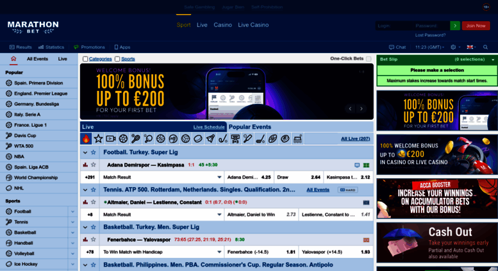The image size is (498, 271).
Task: Collapse Basketball Turkey Men Super Lig section
Action: [85, 227]
